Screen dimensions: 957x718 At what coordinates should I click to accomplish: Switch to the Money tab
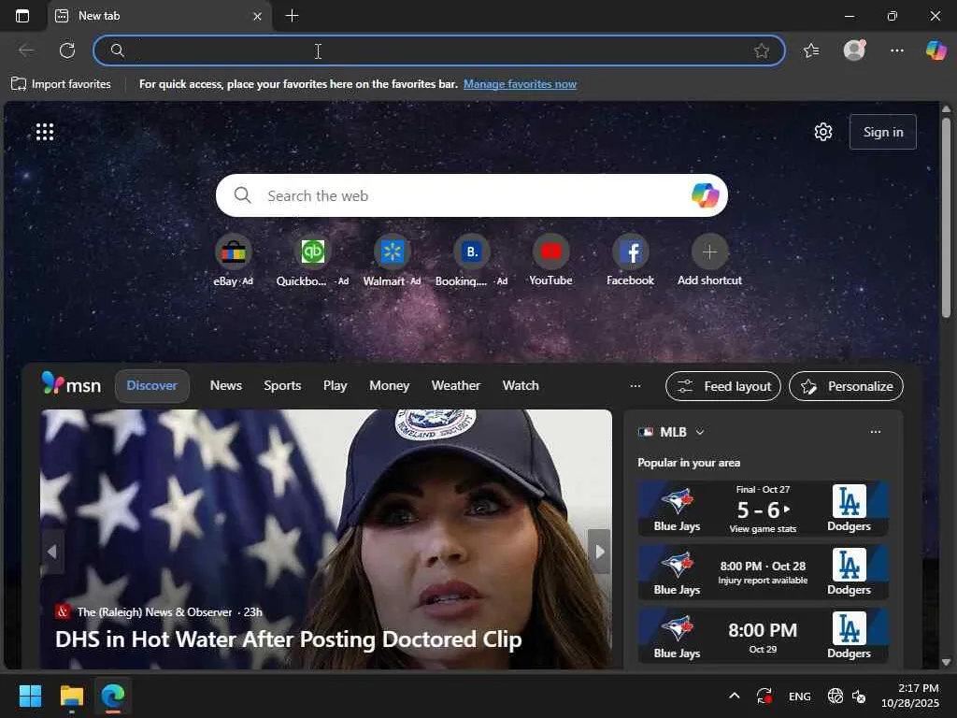(390, 386)
